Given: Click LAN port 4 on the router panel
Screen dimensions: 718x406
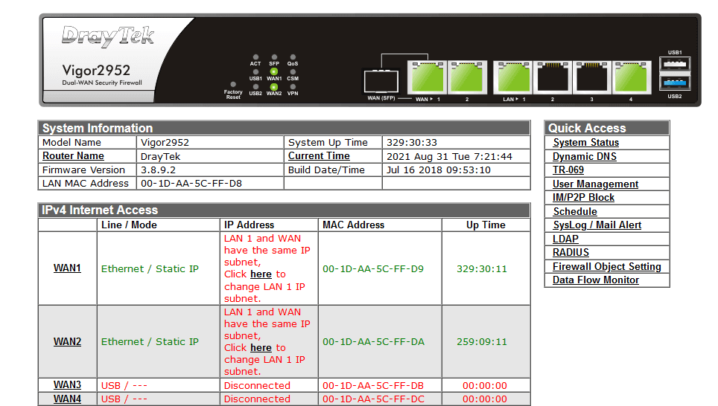Looking at the screenshot, I should (631, 77).
